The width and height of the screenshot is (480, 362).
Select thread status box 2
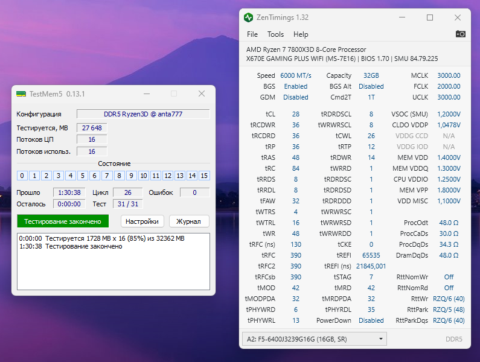click(46, 176)
